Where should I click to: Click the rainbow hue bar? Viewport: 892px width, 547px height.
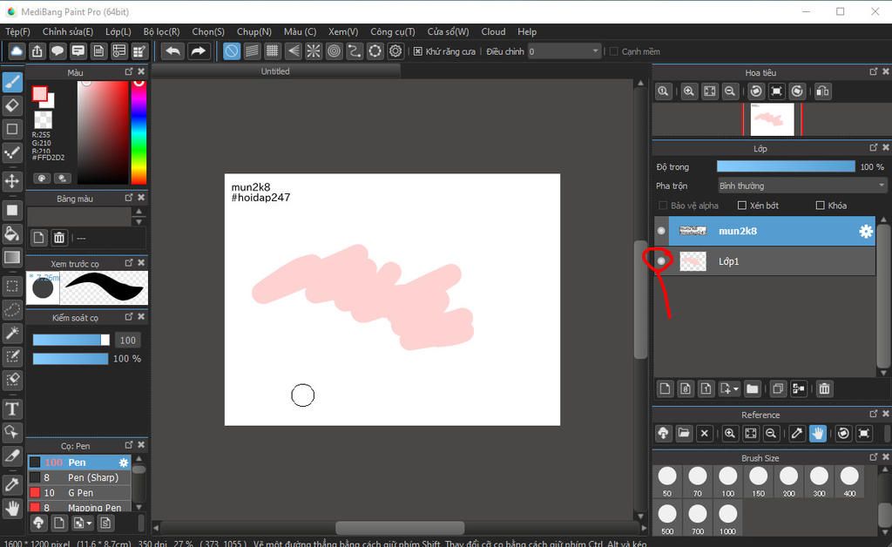tap(139, 132)
